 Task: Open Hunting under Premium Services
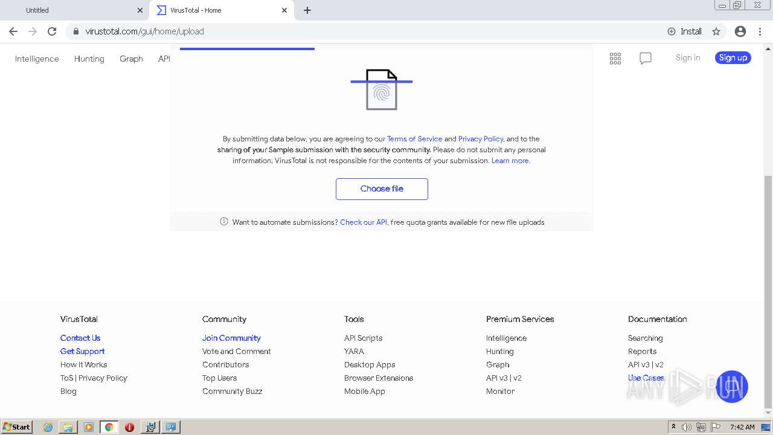(x=499, y=352)
